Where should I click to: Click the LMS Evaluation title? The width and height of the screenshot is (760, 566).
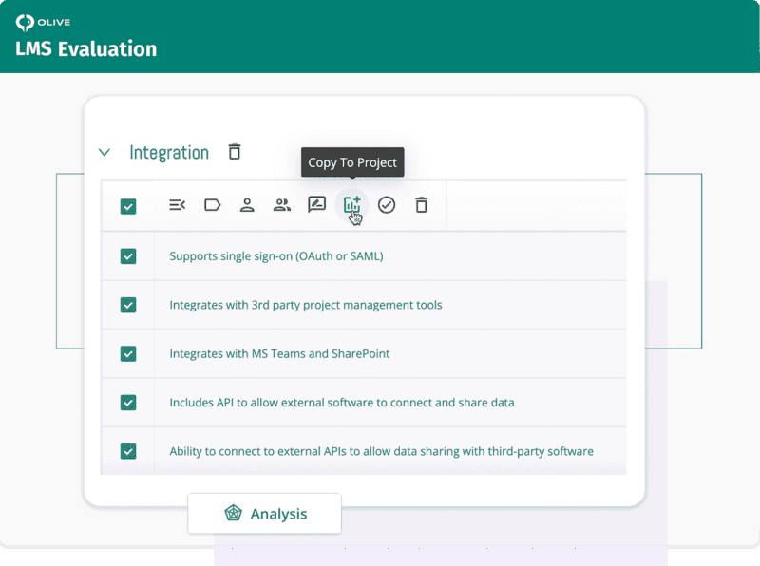[x=85, y=48]
